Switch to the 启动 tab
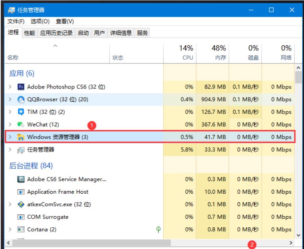Viewport: 304px width, 249px height. point(83,33)
